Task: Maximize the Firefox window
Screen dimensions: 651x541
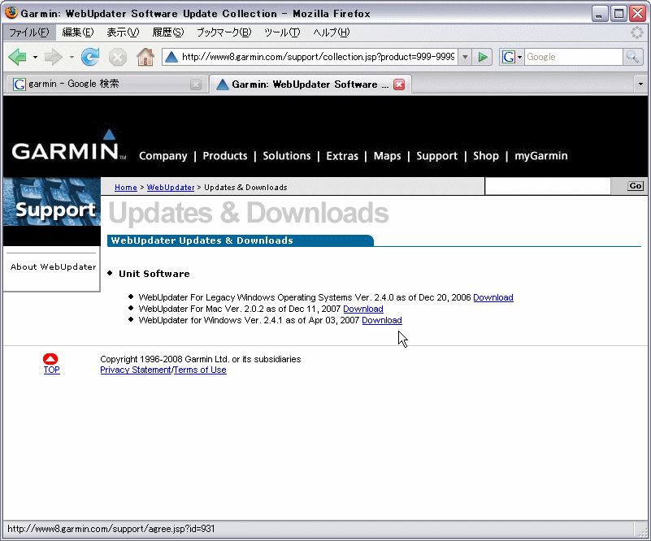Action: [618, 14]
